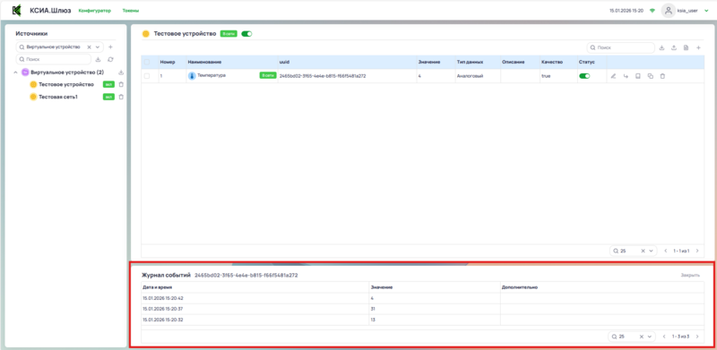
Task: Click the export upload icon above table
Action: (x=674, y=47)
